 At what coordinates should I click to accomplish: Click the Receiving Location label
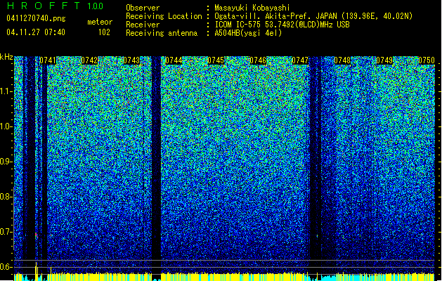tap(164, 16)
